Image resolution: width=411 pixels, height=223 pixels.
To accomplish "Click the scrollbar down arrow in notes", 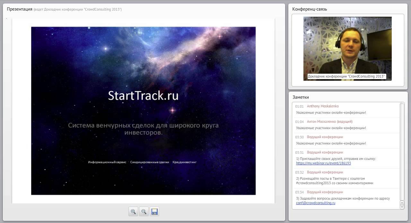I will pos(402,207).
